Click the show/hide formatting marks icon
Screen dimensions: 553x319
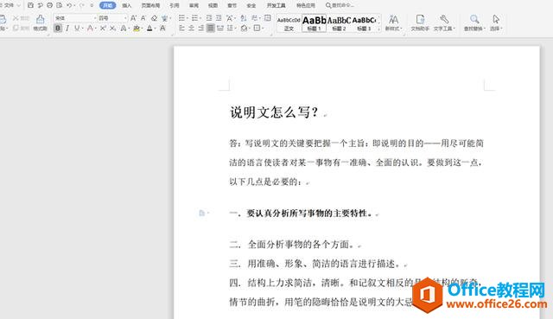tap(255, 18)
